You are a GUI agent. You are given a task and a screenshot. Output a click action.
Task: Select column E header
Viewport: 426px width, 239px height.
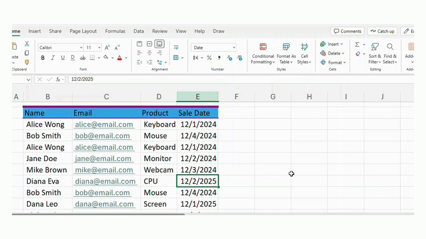[x=197, y=97]
